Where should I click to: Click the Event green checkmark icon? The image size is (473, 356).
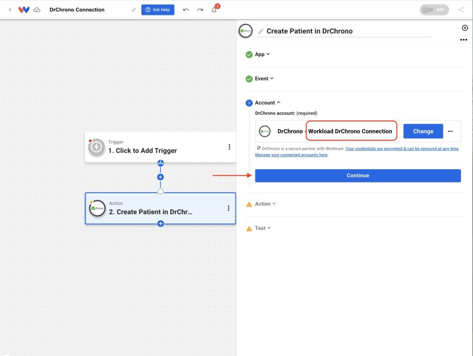pyautogui.click(x=249, y=78)
